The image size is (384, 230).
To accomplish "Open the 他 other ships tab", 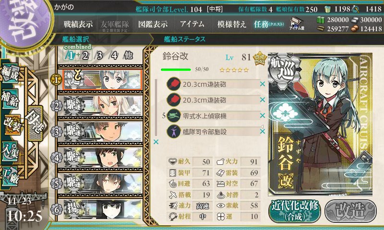I will pyautogui.click(x=128, y=55).
